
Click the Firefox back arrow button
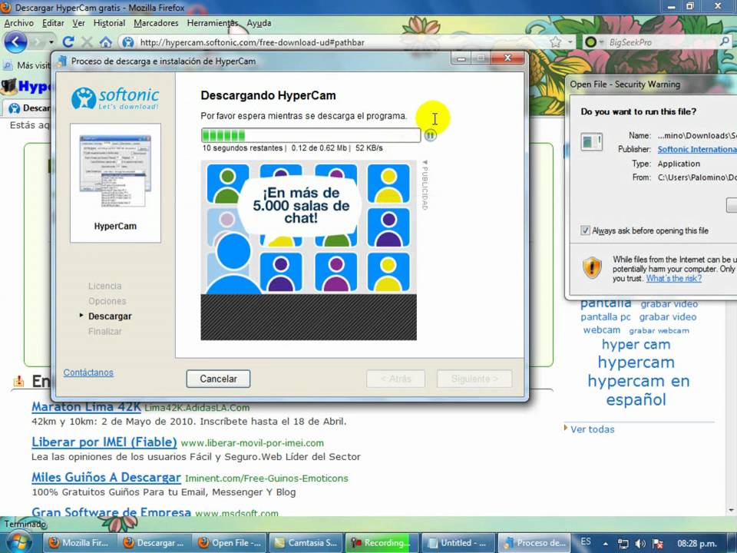pyautogui.click(x=15, y=42)
